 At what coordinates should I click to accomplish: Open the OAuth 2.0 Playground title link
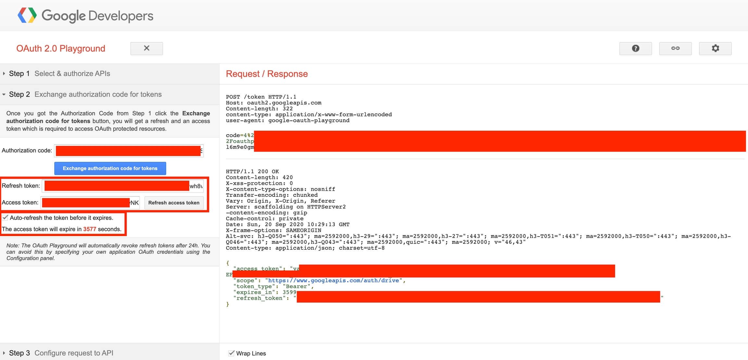tap(61, 48)
